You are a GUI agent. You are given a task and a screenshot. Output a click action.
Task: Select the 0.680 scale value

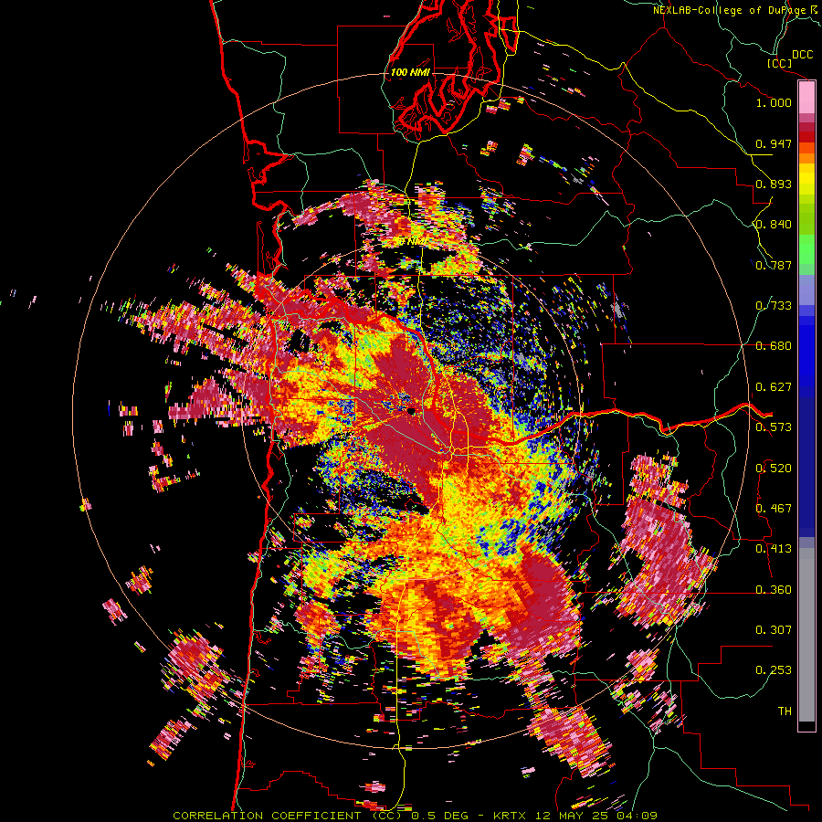[x=774, y=346]
